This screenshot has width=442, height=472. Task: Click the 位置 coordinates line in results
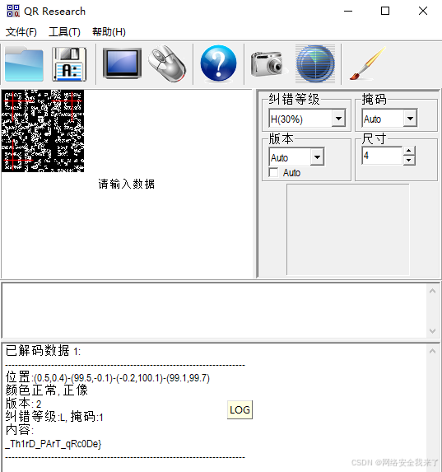tap(108, 377)
